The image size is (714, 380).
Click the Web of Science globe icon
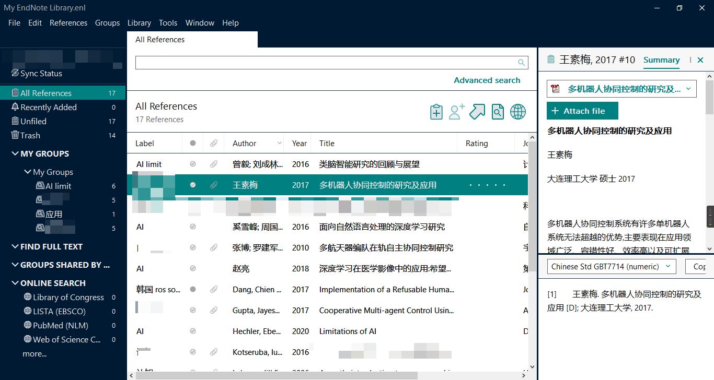[28, 339]
